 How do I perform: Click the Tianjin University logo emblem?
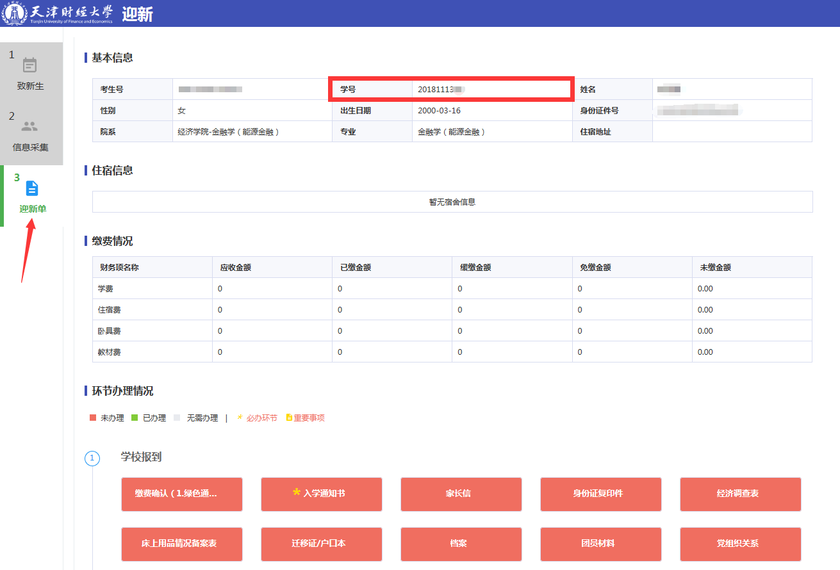[15, 13]
